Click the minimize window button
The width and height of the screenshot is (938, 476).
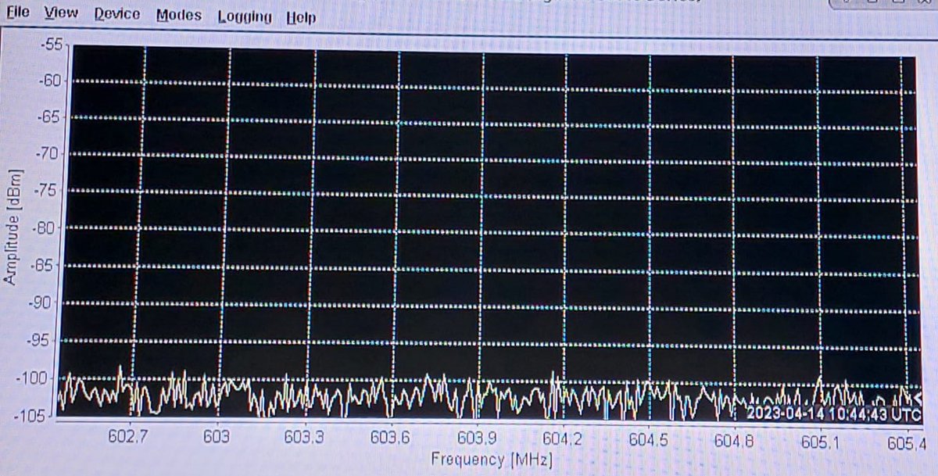tap(844, 3)
